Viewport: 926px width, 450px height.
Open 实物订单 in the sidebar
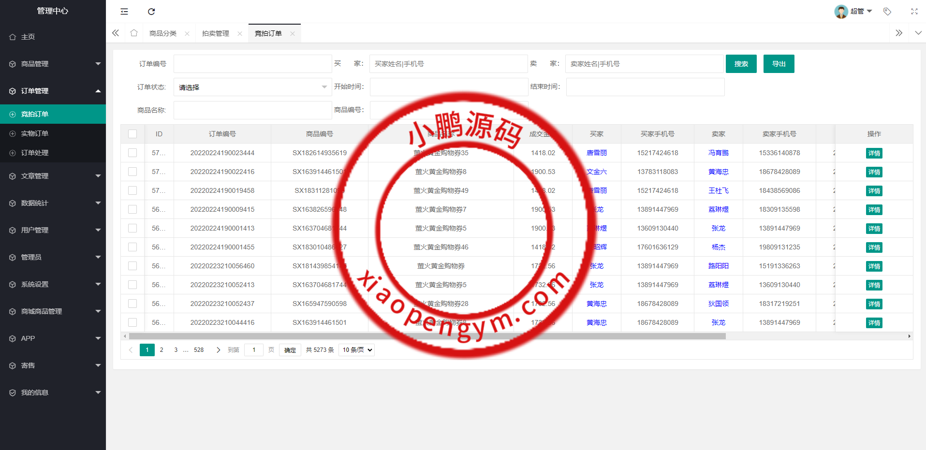tap(35, 133)
